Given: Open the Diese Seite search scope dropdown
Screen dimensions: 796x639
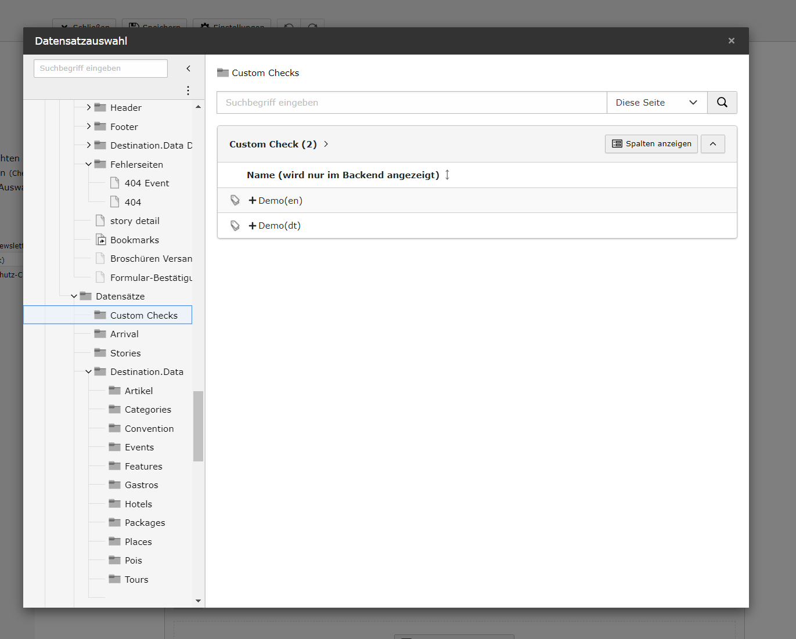Looking at the screenshot, I should coord(657,102).
